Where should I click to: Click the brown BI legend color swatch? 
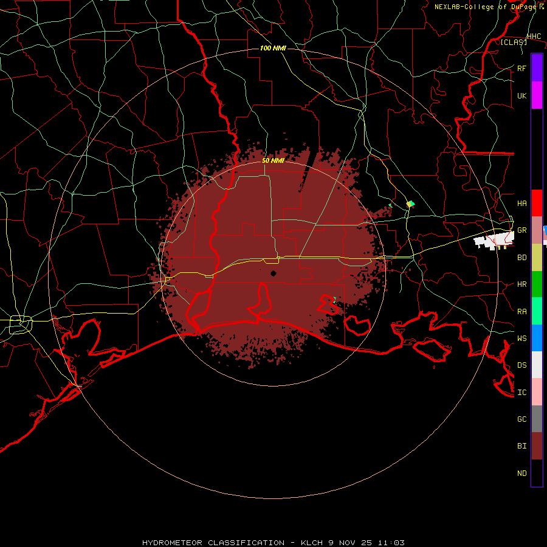click(537, 446)
